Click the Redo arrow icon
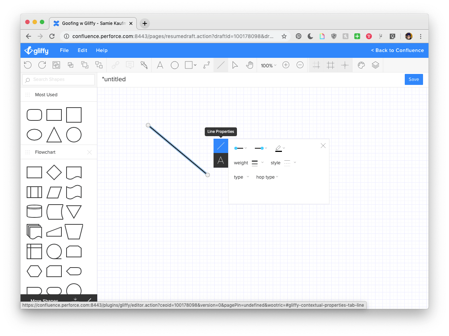 coord(42,65)
